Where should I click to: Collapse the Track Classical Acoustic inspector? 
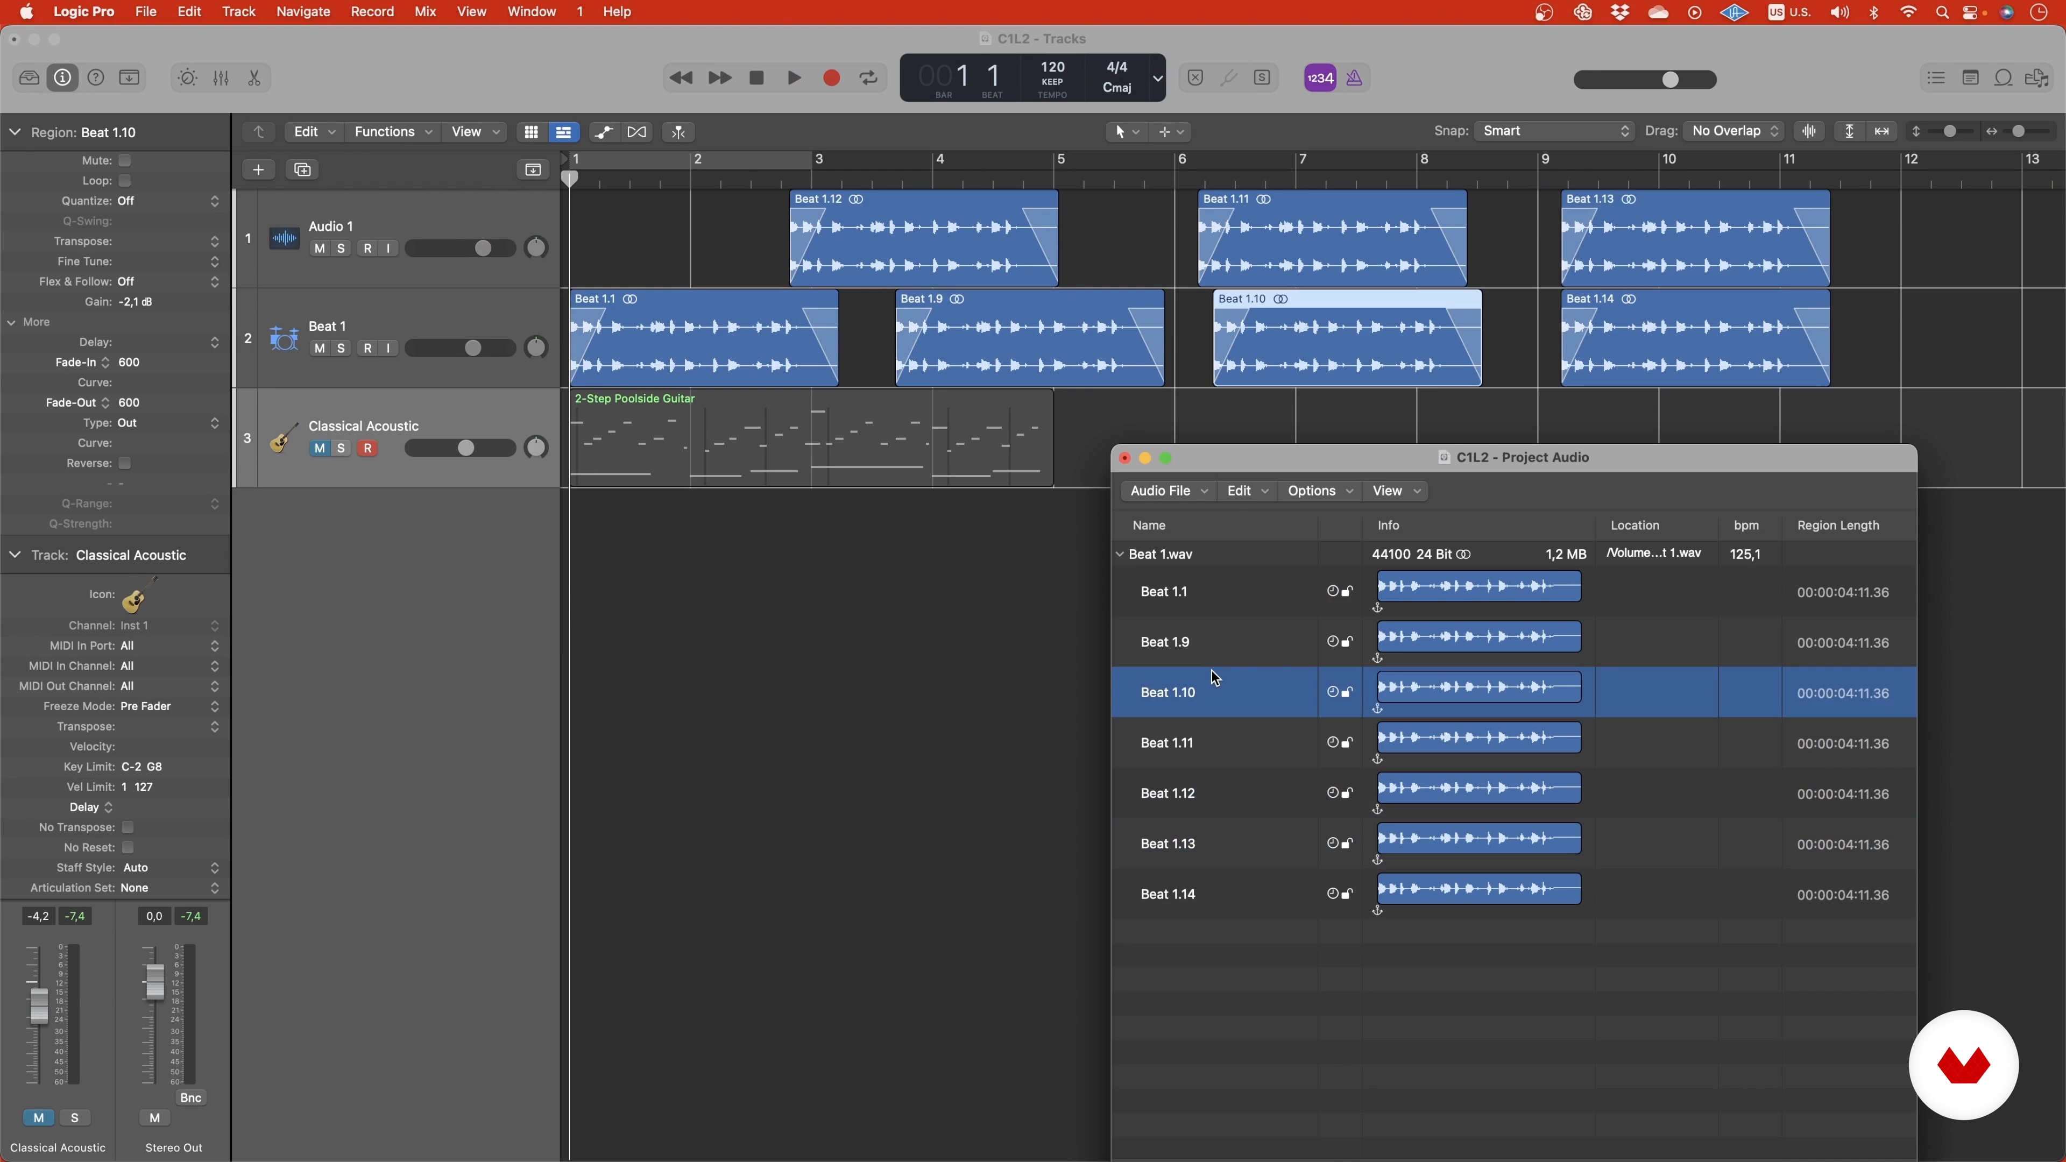tap(15, 555)
